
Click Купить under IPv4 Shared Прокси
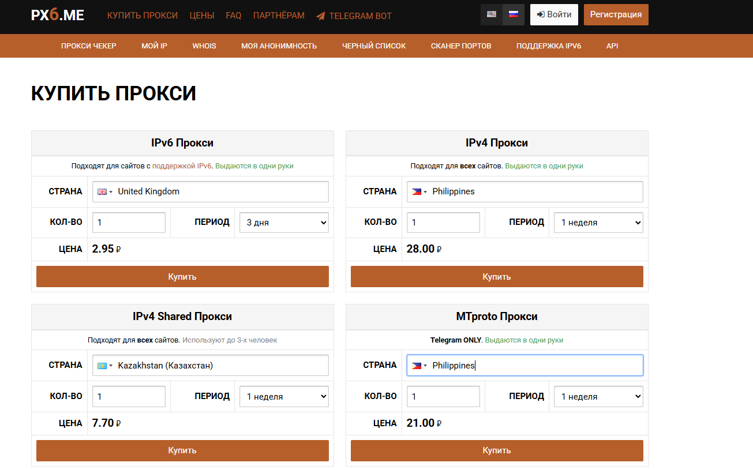182,450
